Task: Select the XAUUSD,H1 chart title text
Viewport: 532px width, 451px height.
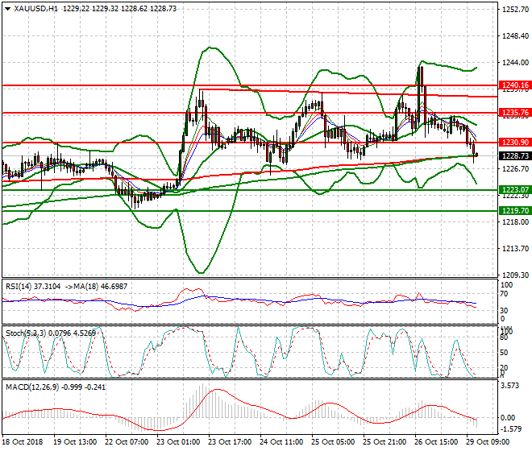Action: (36, 9)
